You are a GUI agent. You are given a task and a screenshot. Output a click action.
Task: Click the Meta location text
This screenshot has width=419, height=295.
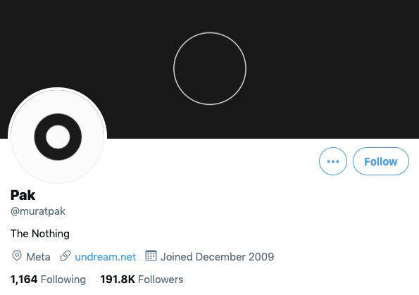(x=38, y=257)
